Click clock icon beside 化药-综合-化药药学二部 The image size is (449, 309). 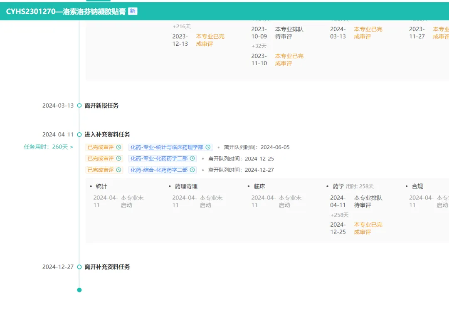coord(192,170)
